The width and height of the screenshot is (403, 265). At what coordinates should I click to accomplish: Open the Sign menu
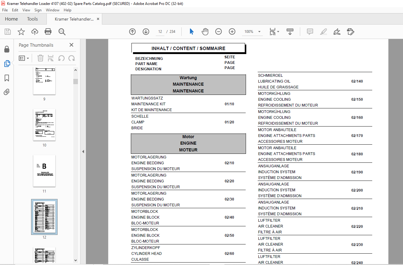pos(38,10)
